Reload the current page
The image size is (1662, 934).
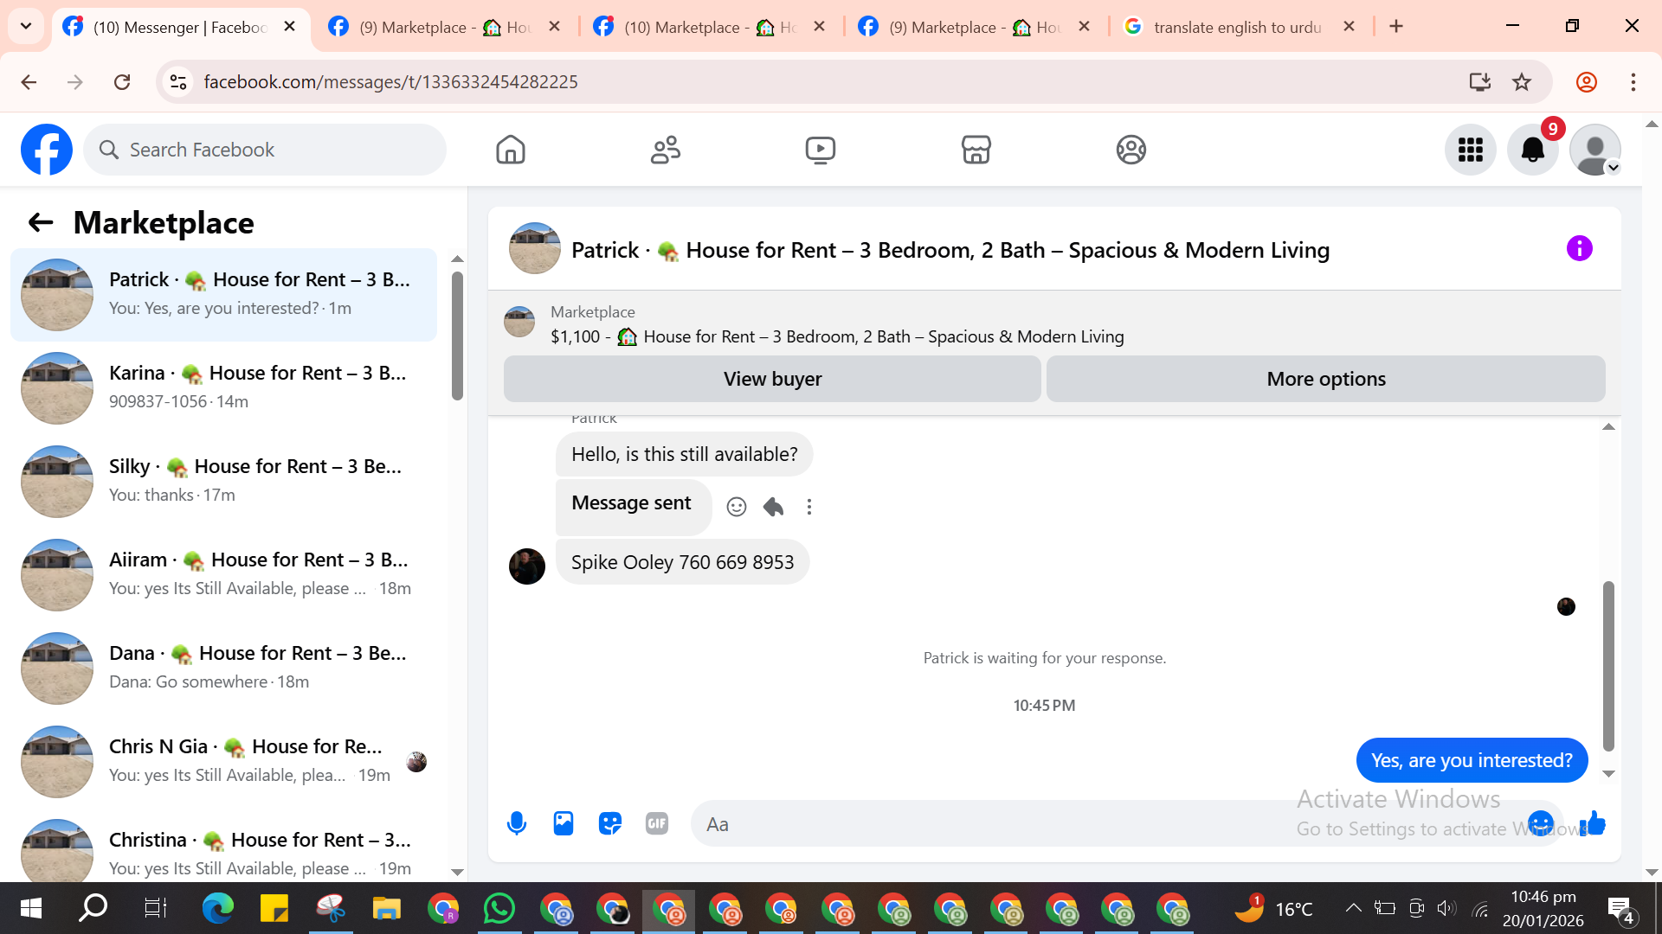[x=122, y=82]
